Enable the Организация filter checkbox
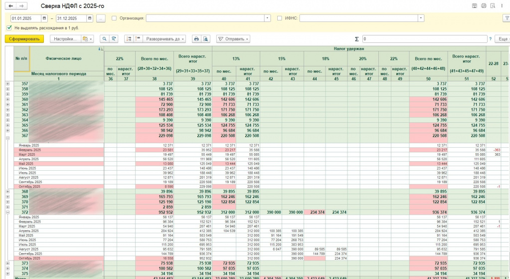The height and width of the screenshot is (279, 510). (114, 18)
